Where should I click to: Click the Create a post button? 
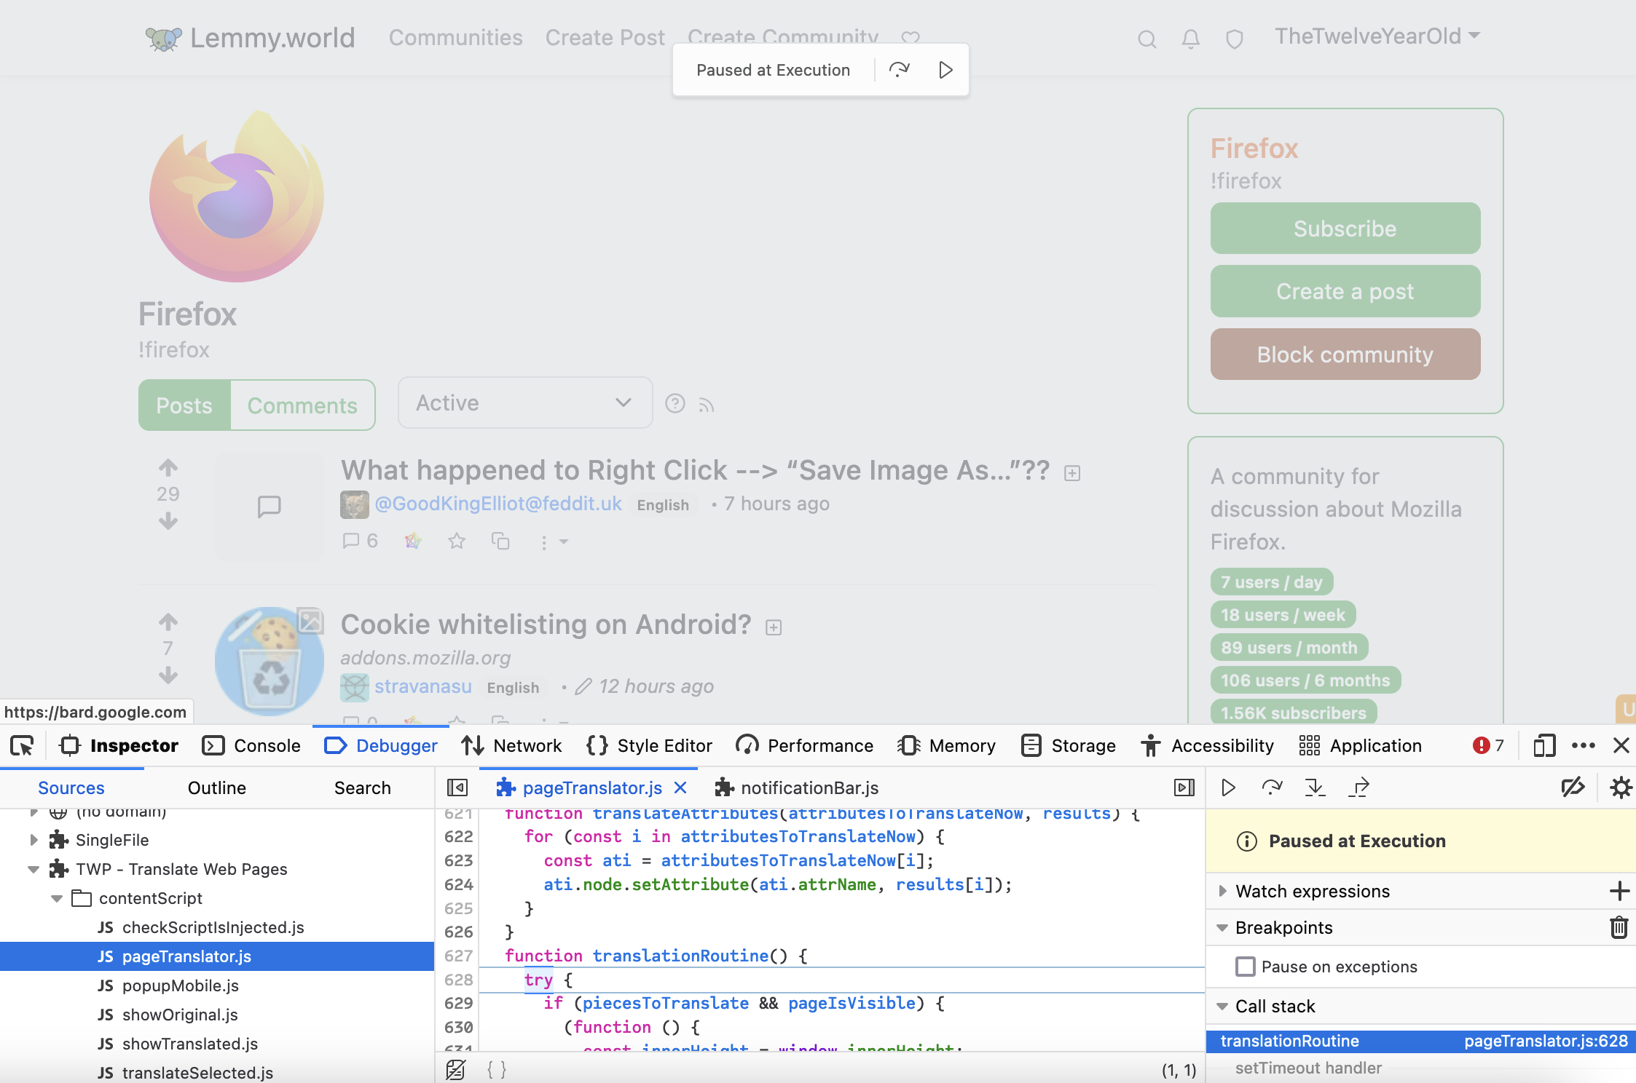1345,291
